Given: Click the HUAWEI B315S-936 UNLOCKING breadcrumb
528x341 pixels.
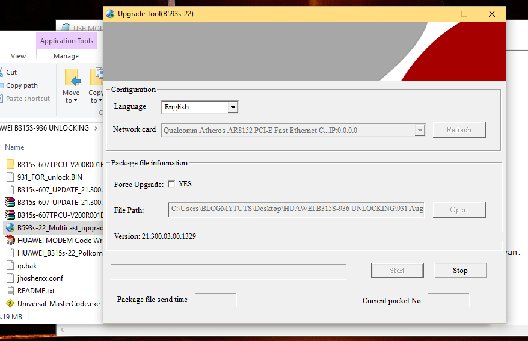Looking at the screenshot, I should click(45, 128).
